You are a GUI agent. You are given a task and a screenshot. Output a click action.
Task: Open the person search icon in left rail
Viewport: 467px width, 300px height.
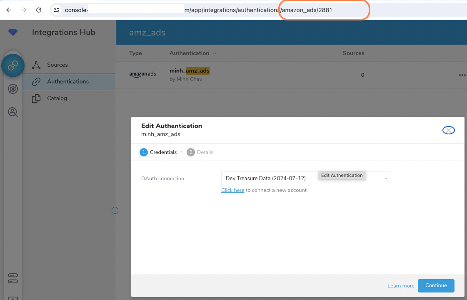[13, 112]
